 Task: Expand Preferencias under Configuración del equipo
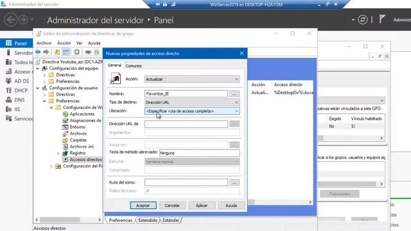[44, 81]
